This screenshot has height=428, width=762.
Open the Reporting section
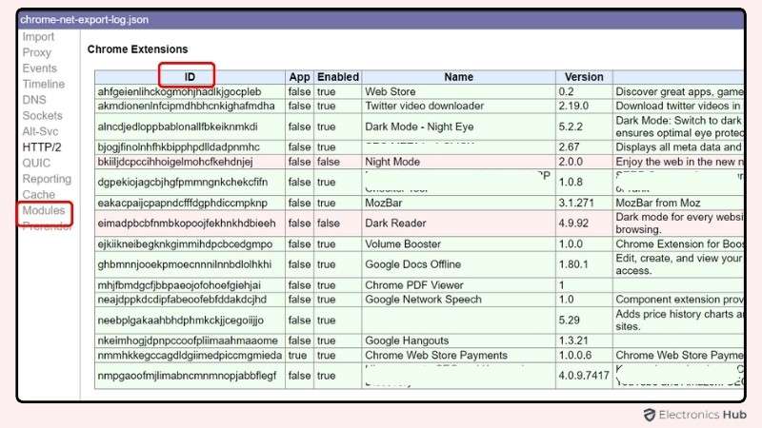47,179
